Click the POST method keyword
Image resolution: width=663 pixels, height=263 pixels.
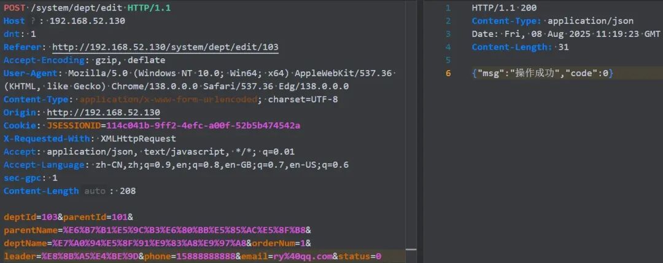[x=14, y=7]
